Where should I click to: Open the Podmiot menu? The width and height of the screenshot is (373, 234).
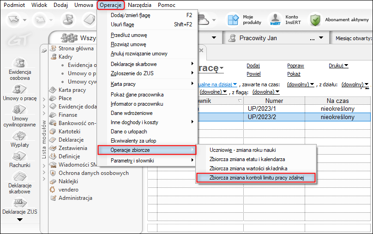(14, 5)
